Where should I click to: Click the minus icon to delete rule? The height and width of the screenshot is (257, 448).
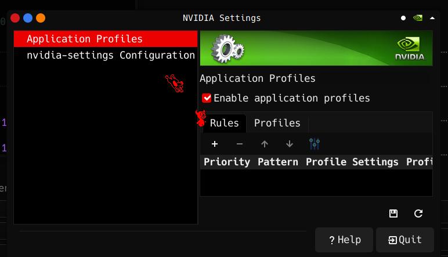(x=240, y=144)
